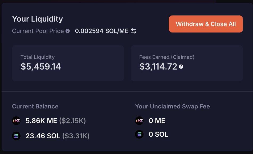
Task: Click the 5.86K ME balance text
Action: click(x=41, y=121)
